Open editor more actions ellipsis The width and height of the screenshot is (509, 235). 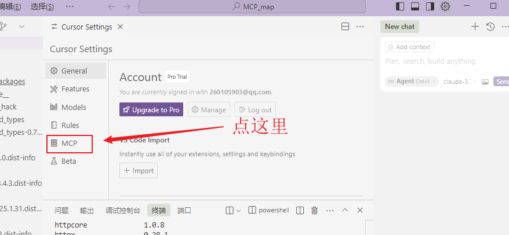(360, 27)
